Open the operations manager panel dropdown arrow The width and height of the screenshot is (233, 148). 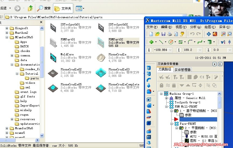tap(214, 64)
